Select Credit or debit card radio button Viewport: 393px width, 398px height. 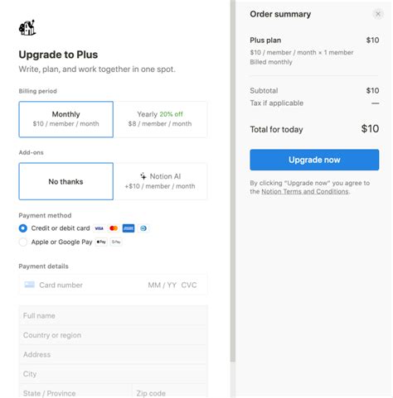[x=23, y=228]
